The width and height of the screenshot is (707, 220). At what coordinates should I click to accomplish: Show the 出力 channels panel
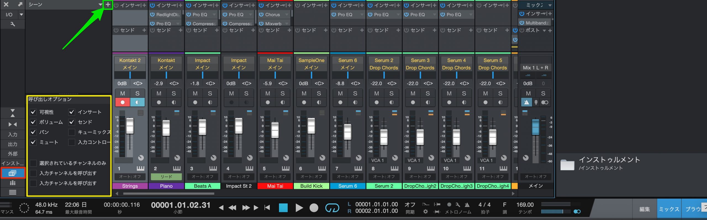pos(13,144)
